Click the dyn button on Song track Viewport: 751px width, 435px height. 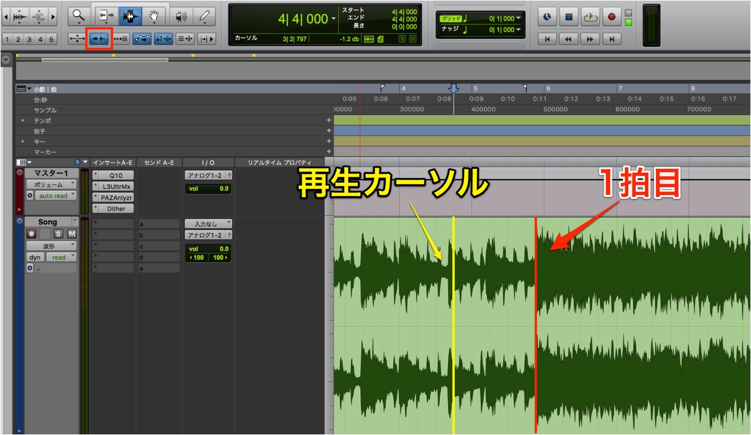tap(35, 257)
